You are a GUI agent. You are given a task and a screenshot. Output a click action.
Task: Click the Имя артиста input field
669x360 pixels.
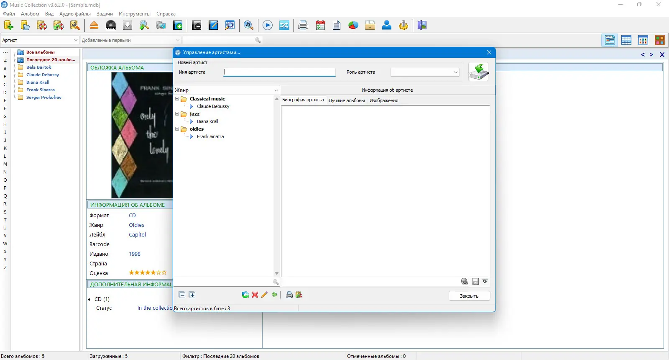[x=280, y=72]
